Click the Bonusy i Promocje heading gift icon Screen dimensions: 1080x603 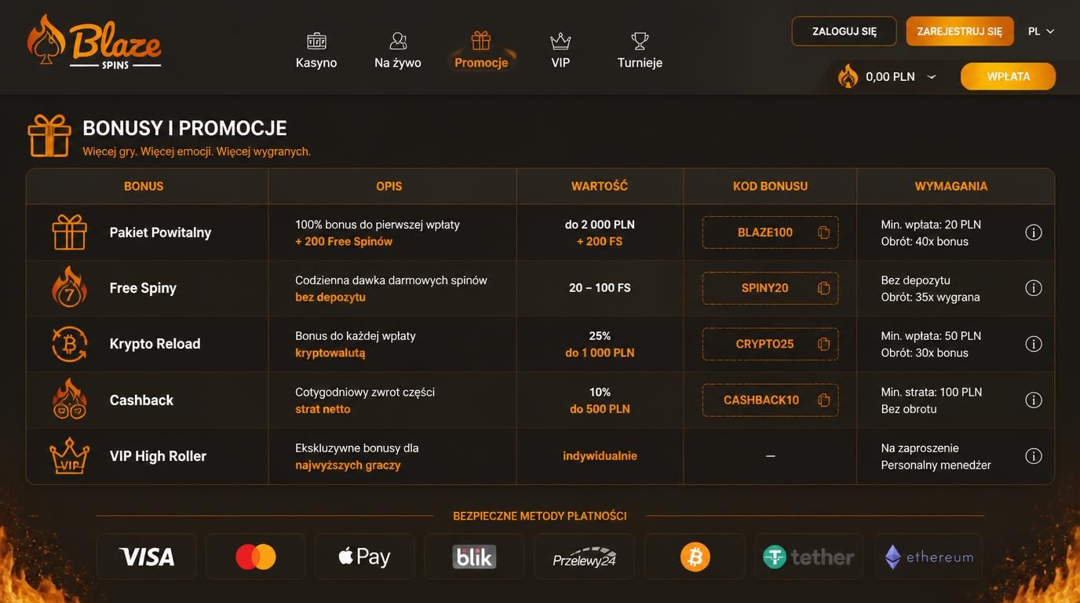click(x=49, y=135)
